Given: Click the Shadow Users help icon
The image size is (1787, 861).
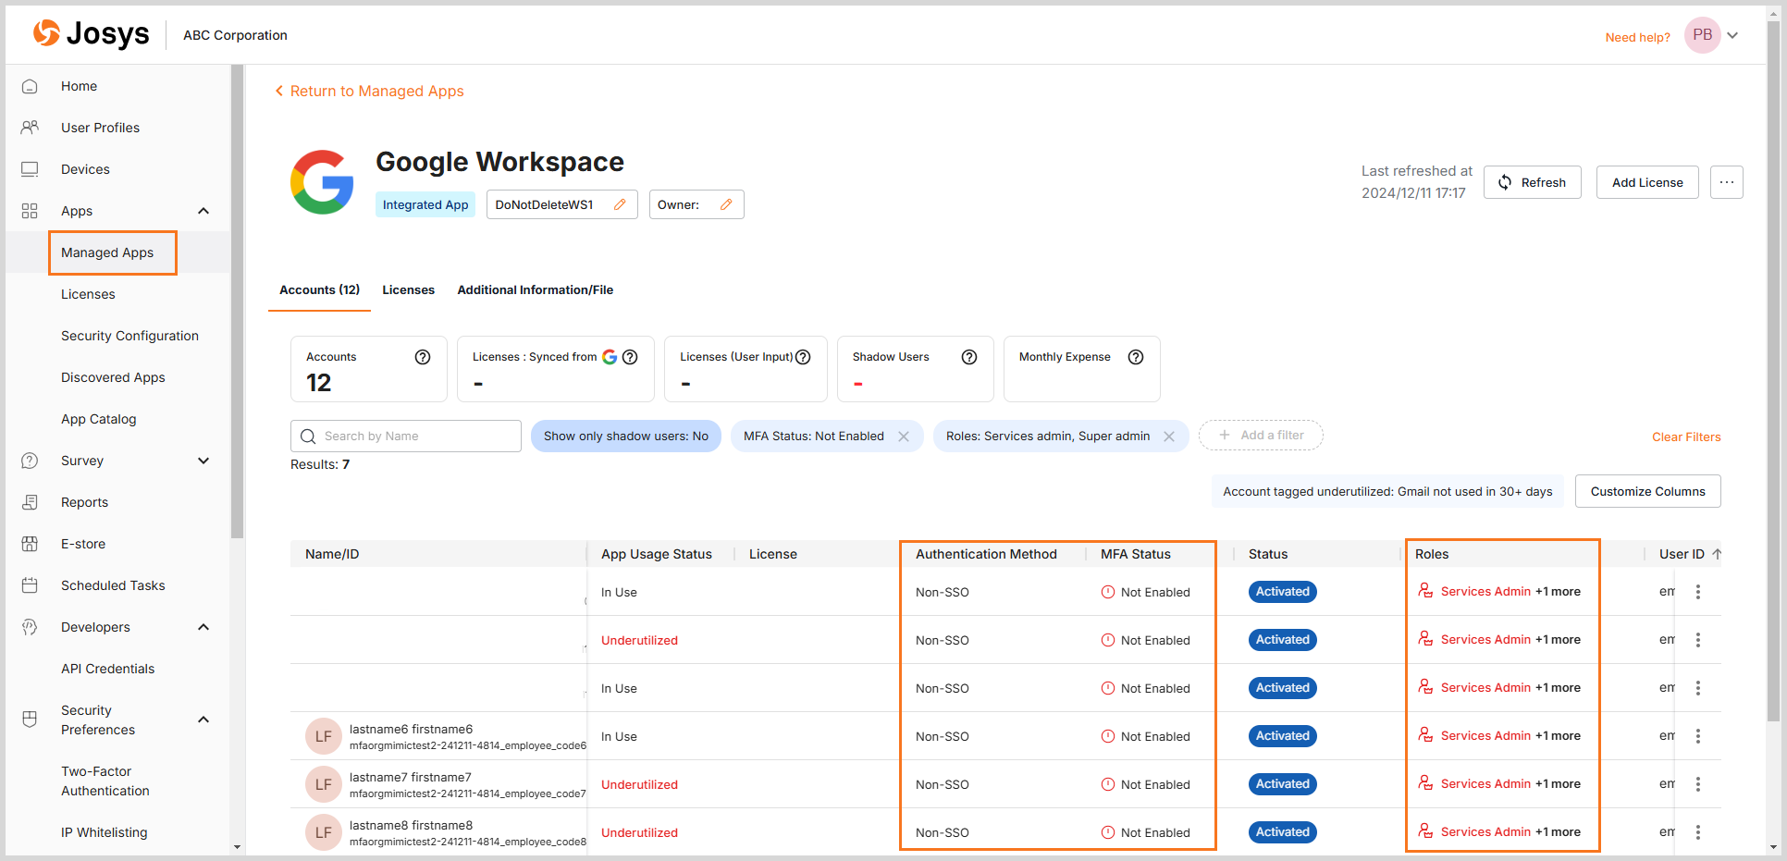Looking at the screenshot, I should (969, 357).
